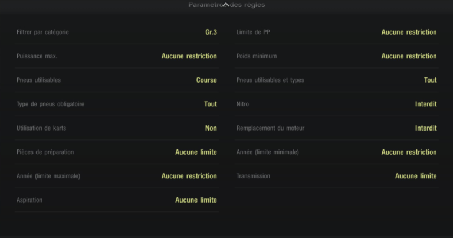The image size is (453, 238).
Task: Select the Poids minimum row
Action: click(336, 56)
